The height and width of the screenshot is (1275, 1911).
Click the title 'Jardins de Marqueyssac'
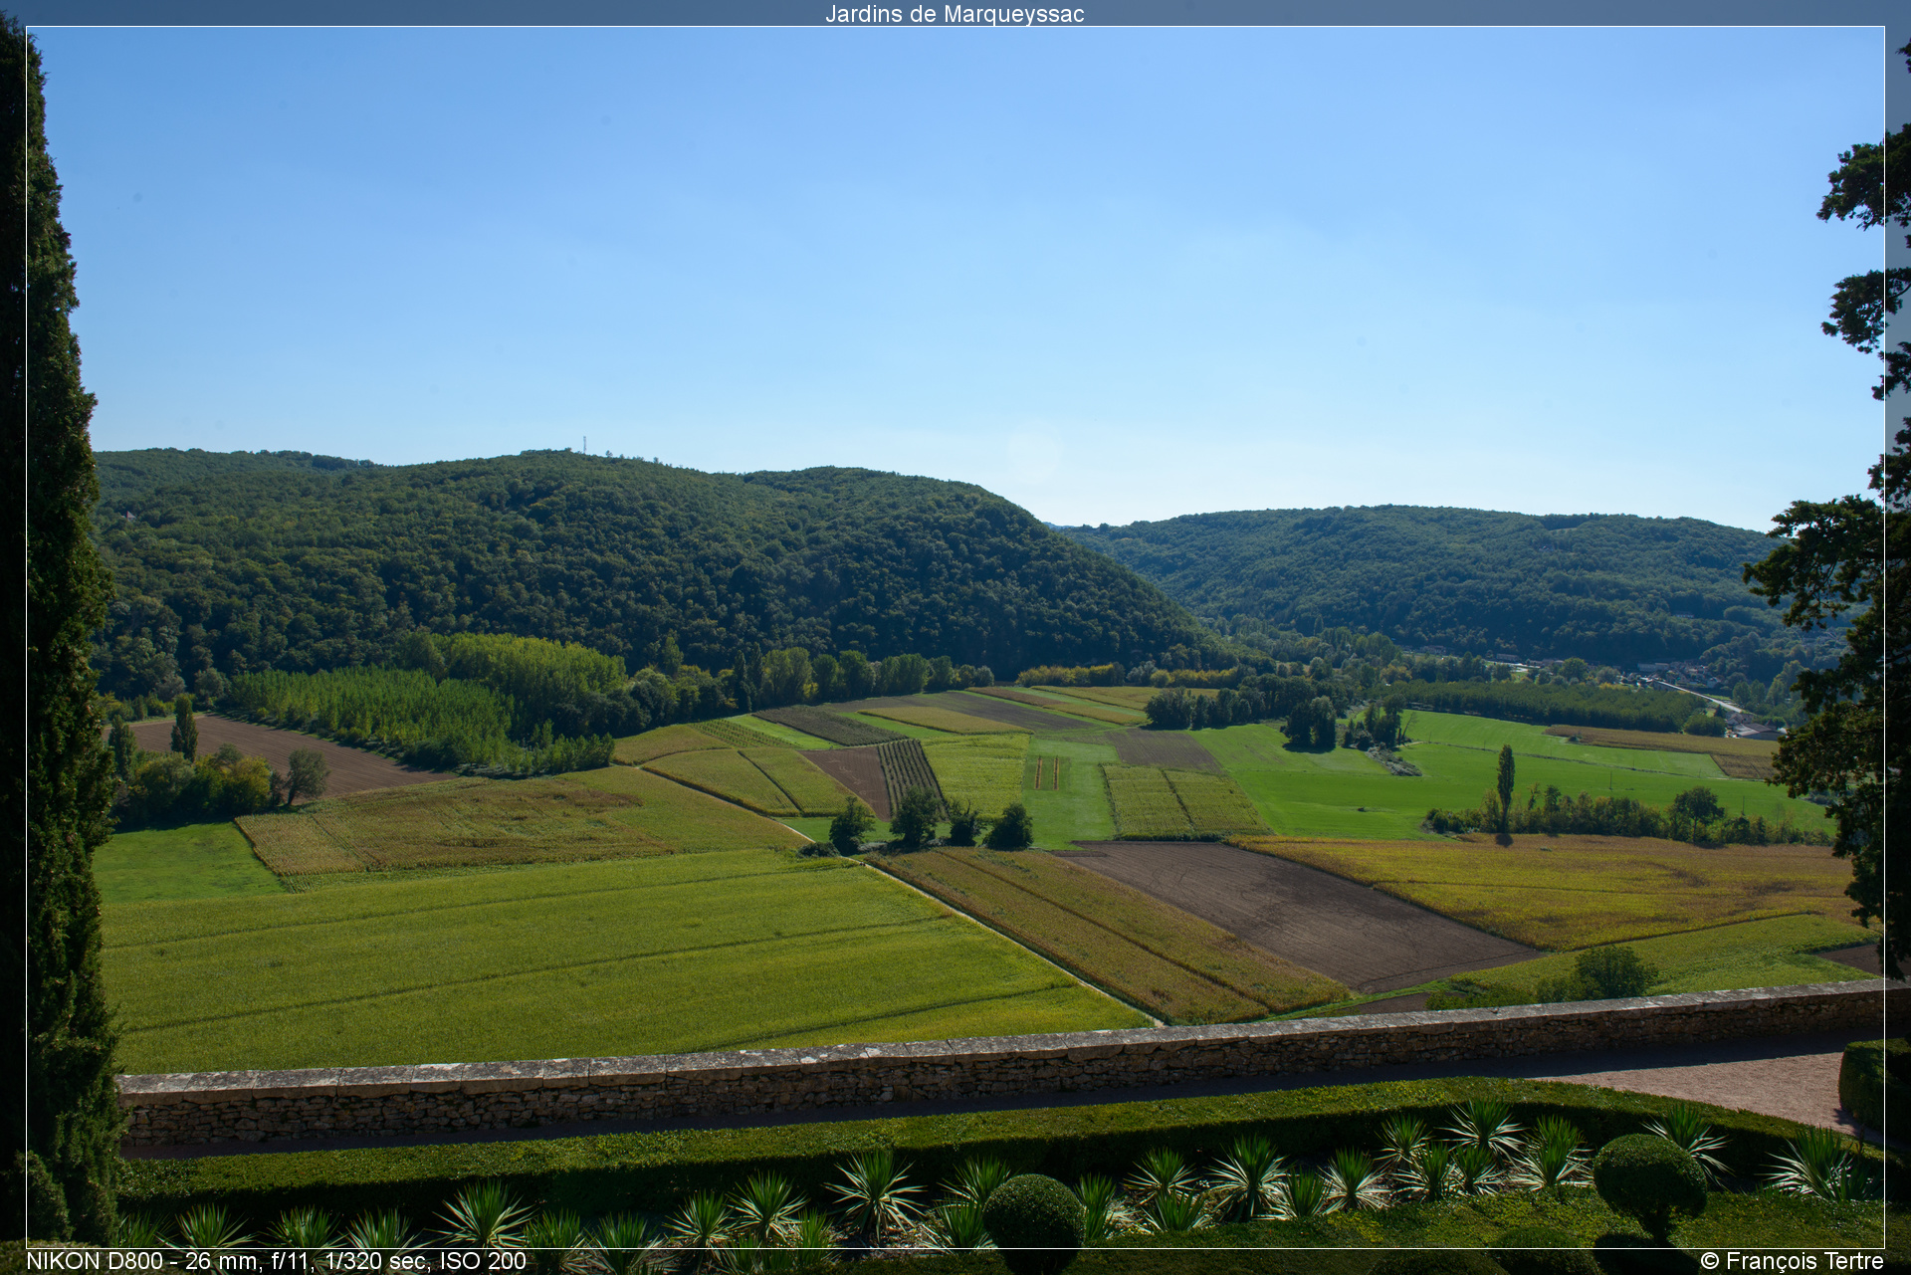(x=955, y=14)
